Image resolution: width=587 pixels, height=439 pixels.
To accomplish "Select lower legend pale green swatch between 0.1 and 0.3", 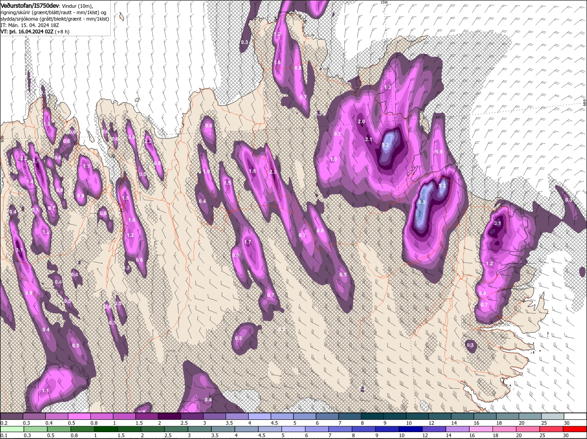I will [12, 429].
